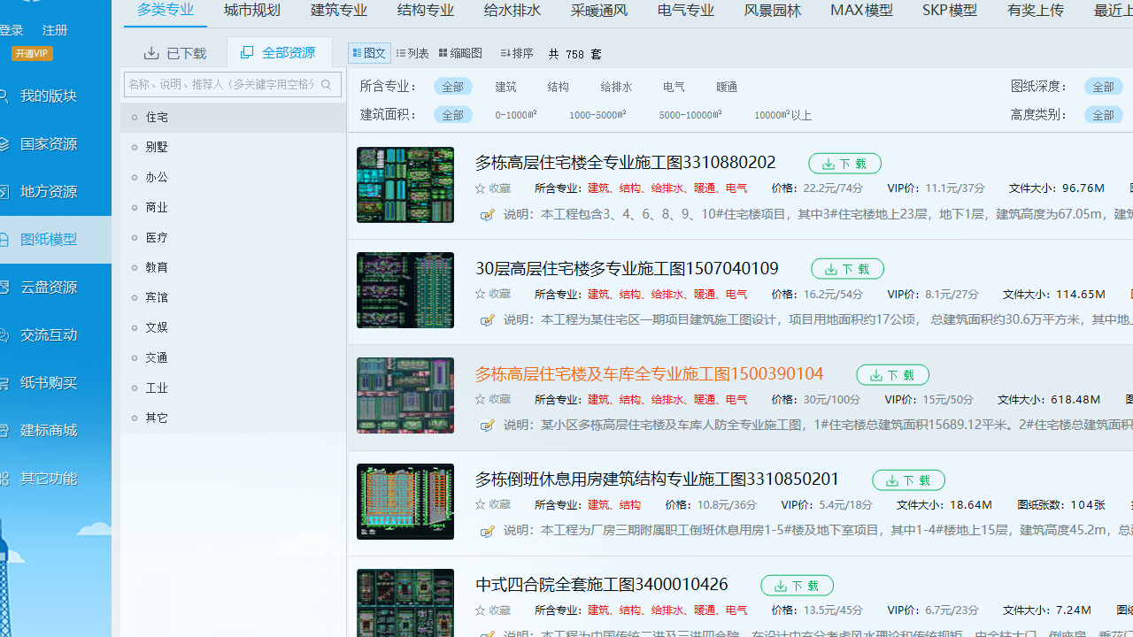
Task: Filter by 给排水 specialty
Action: point(616,87)
